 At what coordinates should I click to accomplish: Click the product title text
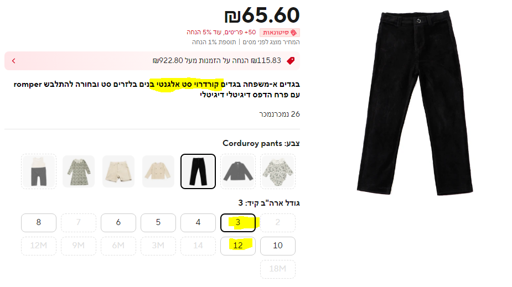157,90
